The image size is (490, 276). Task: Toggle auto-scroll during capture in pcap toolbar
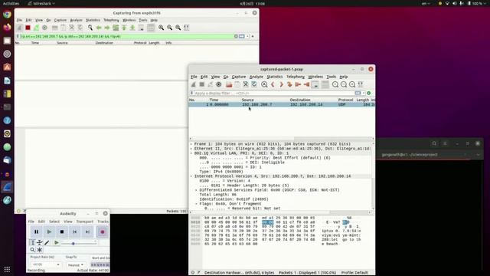pos(315,84)
